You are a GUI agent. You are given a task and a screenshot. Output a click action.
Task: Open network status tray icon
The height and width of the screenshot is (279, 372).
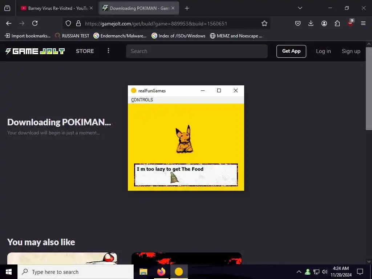pyautogui.click(x=316, y=272)
